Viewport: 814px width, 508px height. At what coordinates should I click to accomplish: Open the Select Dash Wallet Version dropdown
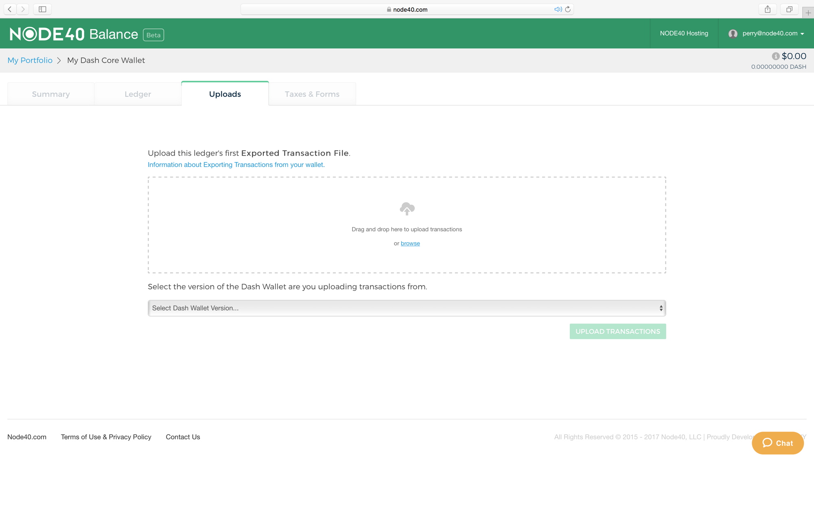[407, 308]
